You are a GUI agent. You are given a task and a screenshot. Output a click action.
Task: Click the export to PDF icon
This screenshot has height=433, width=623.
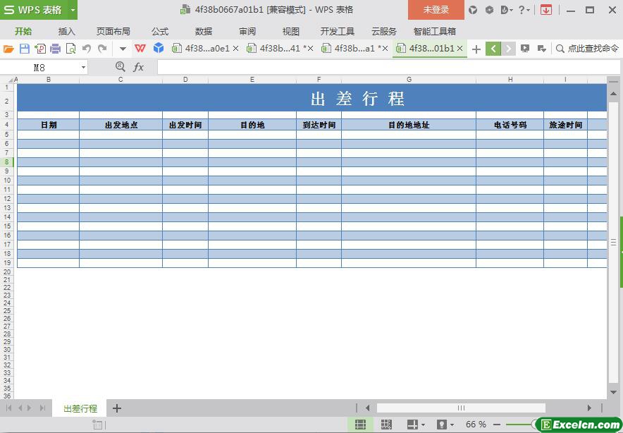pyautogui.click(x=40, y=49)
